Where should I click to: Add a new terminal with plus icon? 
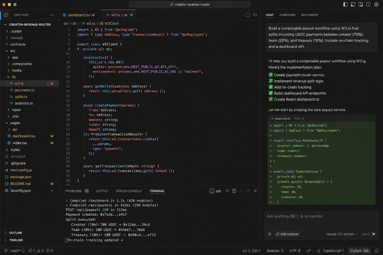pos(227,191)
